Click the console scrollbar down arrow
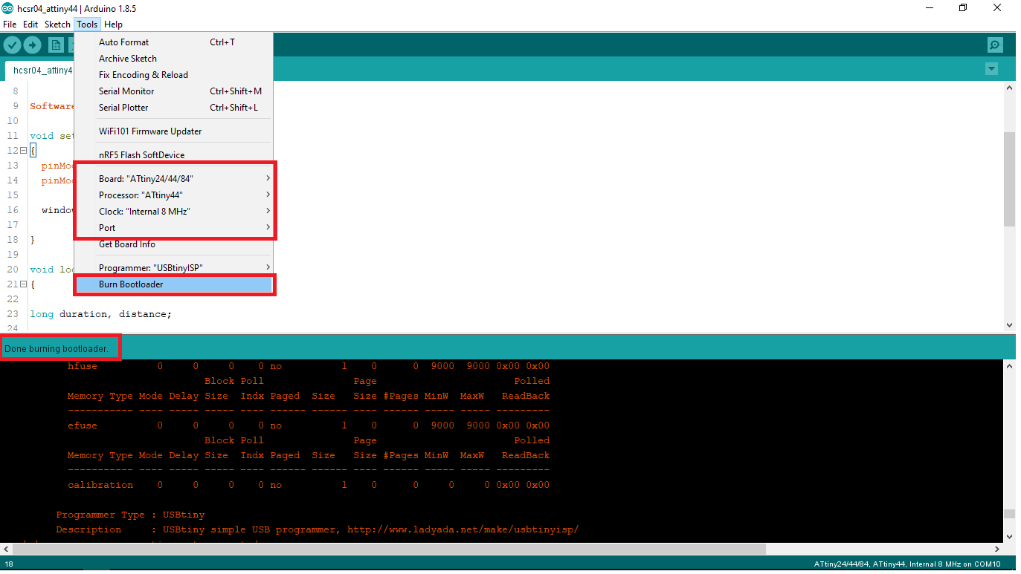1021x574 pixels. (1009, 536)
